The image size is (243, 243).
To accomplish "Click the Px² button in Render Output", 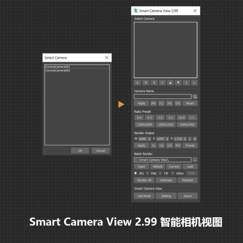I will click(x=178, y=145).
